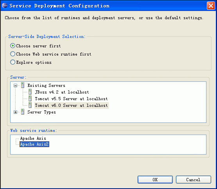Collapse the Existing Servers tree node
Viewport: 217px width, 189px height.
click(15, 85)
